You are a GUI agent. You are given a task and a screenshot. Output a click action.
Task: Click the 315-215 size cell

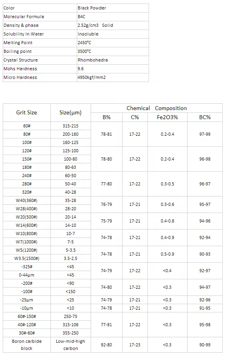[71, 126]
